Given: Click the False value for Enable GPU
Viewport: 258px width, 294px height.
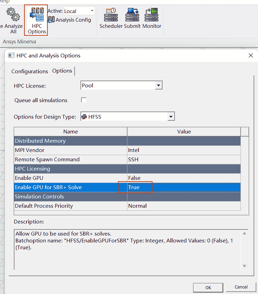Looking at the screenshot, I should click(x=184, y=178).
